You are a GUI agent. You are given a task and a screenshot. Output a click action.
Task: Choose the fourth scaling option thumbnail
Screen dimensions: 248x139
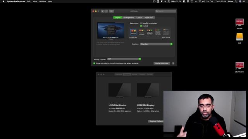(158, 32)
